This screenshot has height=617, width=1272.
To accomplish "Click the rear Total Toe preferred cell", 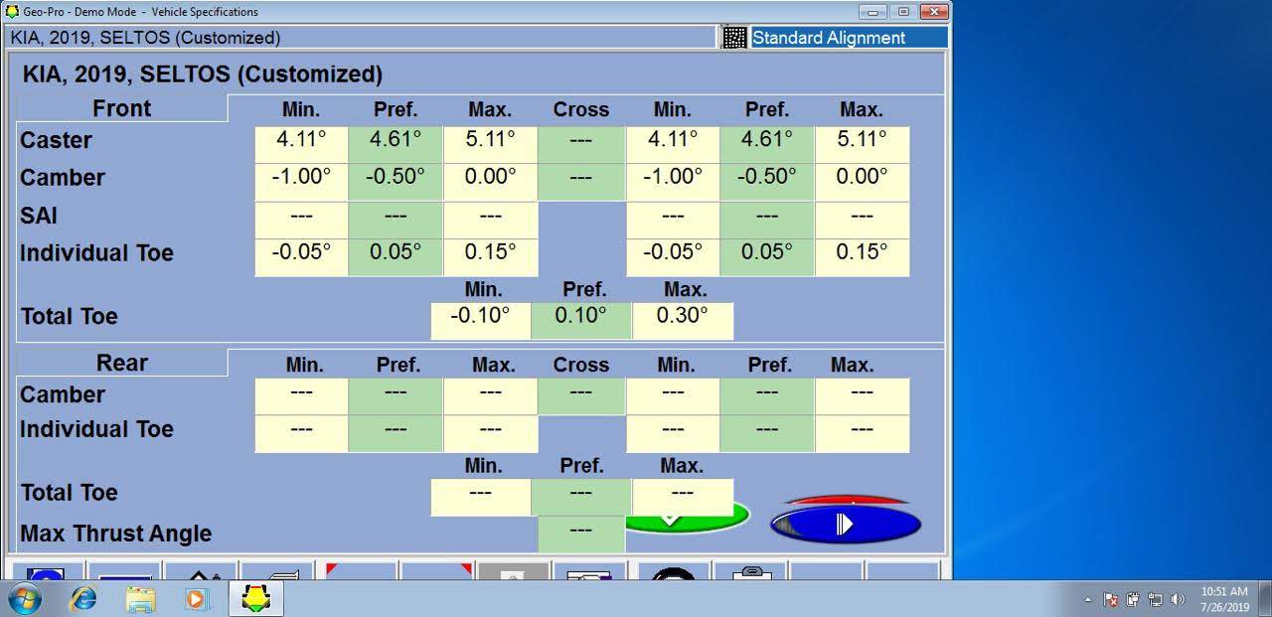I will coord(581,497).
